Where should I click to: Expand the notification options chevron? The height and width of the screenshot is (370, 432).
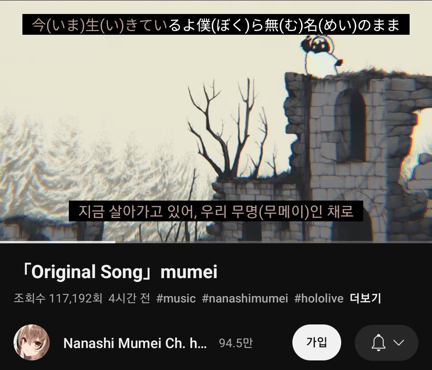pyautogui.click(x=399, y=343)
